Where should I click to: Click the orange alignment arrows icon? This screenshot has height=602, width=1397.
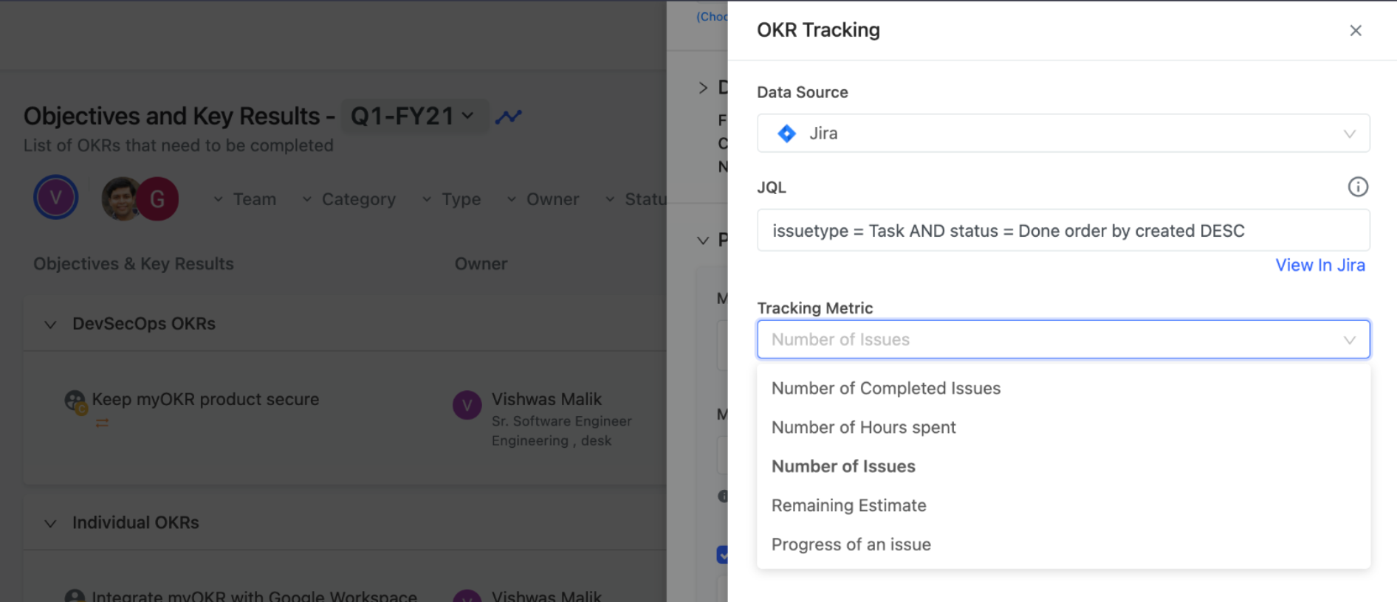[102, 423]
